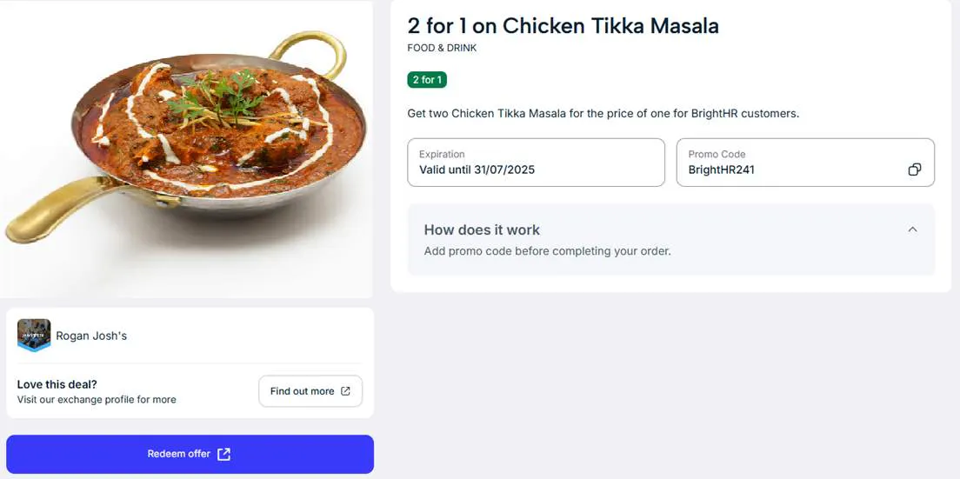This screenshot has height=479, width=960.
Task: Select the green 2 for 1 badge
Action: (x=427, y=80)
